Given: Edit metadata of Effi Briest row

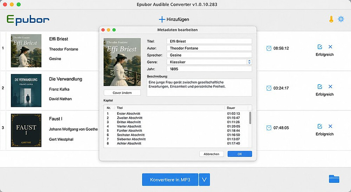Looking at the screenshot, I should (320, 47).
